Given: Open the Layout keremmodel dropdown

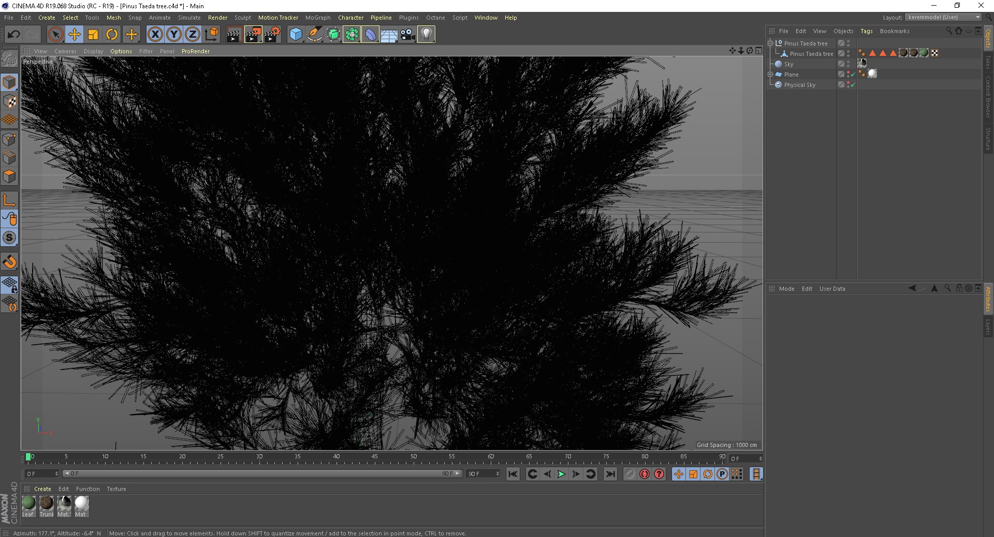Looking at the screenshot, I should click(943, 18).
